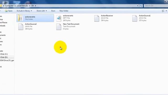Image resolution: width=168 pixels, height=95 pixels.
Task: Select the ActionSource1 JAVA file icon
Action: [x=135, y=18]
